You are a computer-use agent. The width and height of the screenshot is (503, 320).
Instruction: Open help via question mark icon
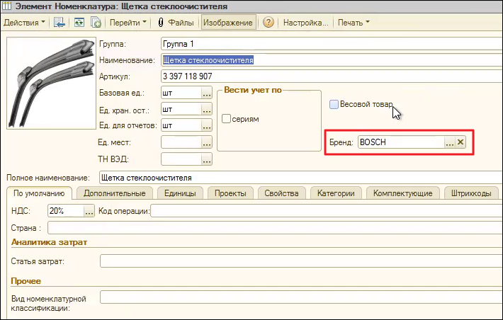tap(269, 23)
